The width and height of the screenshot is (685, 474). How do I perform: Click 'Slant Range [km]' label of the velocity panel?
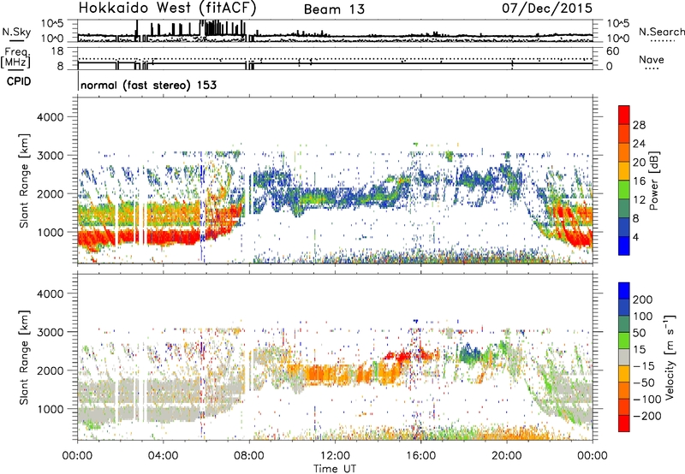click(x=24, y=358)
